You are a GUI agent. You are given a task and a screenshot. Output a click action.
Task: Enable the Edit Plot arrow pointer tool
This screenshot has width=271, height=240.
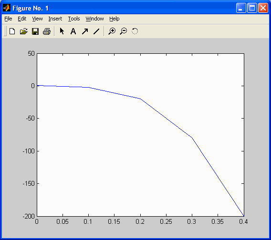pos(62,31)
